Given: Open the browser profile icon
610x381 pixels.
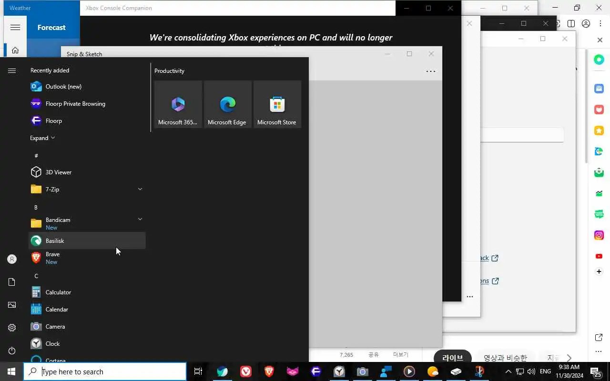Looking at the screenshot, I should click(x=586, y=24).
